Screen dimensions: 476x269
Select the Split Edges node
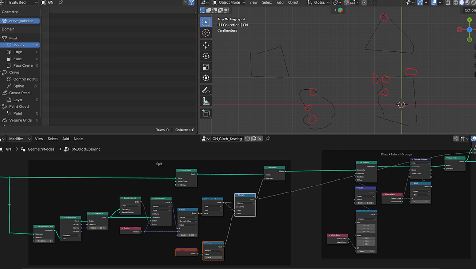pyautogui.click(x=274, y=173)
